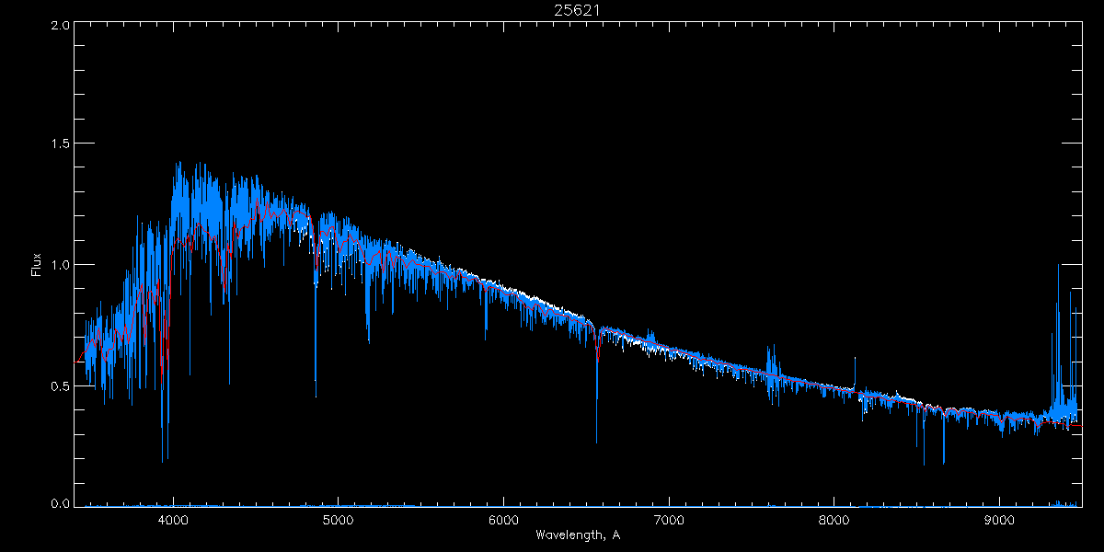Click the 2.0 flux tick label

tap(61, 26)
